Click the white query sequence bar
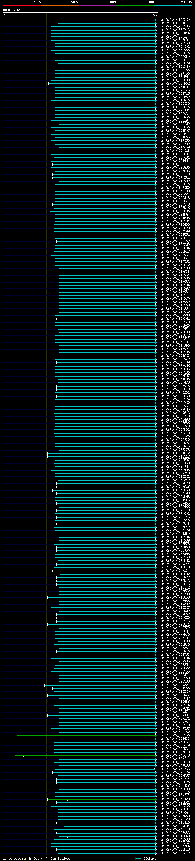 coord(80,13)
